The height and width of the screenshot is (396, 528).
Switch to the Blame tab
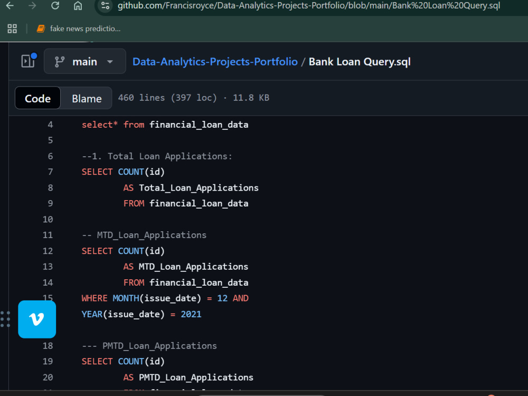(x=87, y=98)
